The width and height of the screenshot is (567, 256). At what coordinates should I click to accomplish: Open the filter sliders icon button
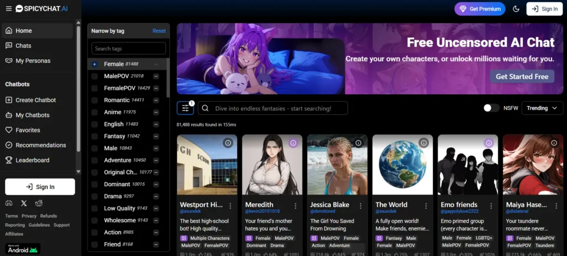tap(185, 108)
